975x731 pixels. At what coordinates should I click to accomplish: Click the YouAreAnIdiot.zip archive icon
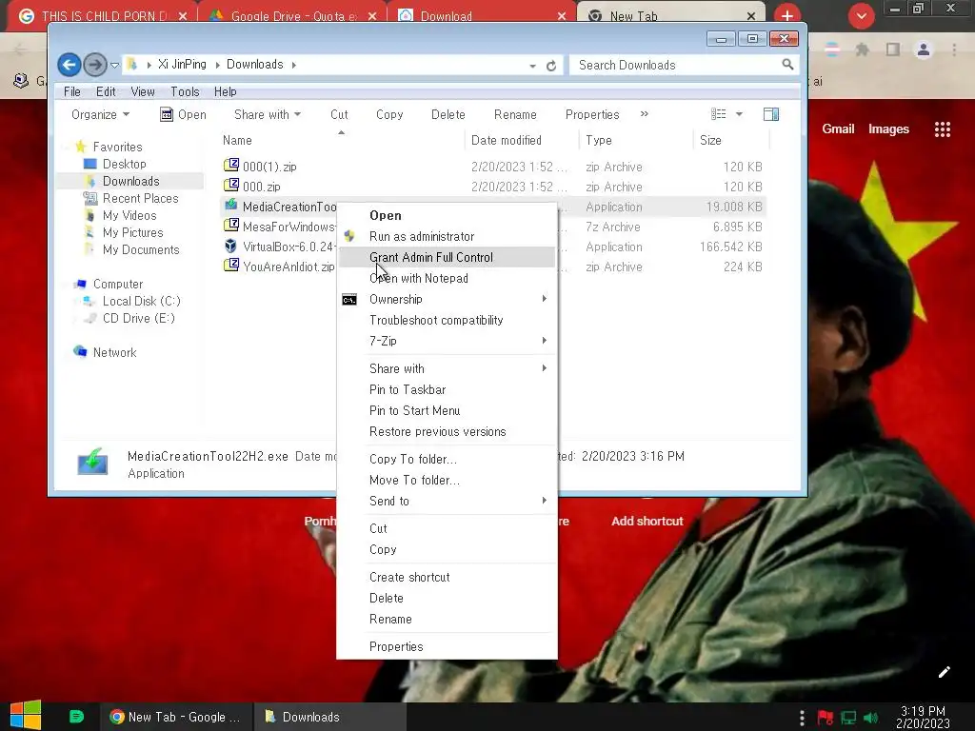pyautogui.click(x=231, y=266)
